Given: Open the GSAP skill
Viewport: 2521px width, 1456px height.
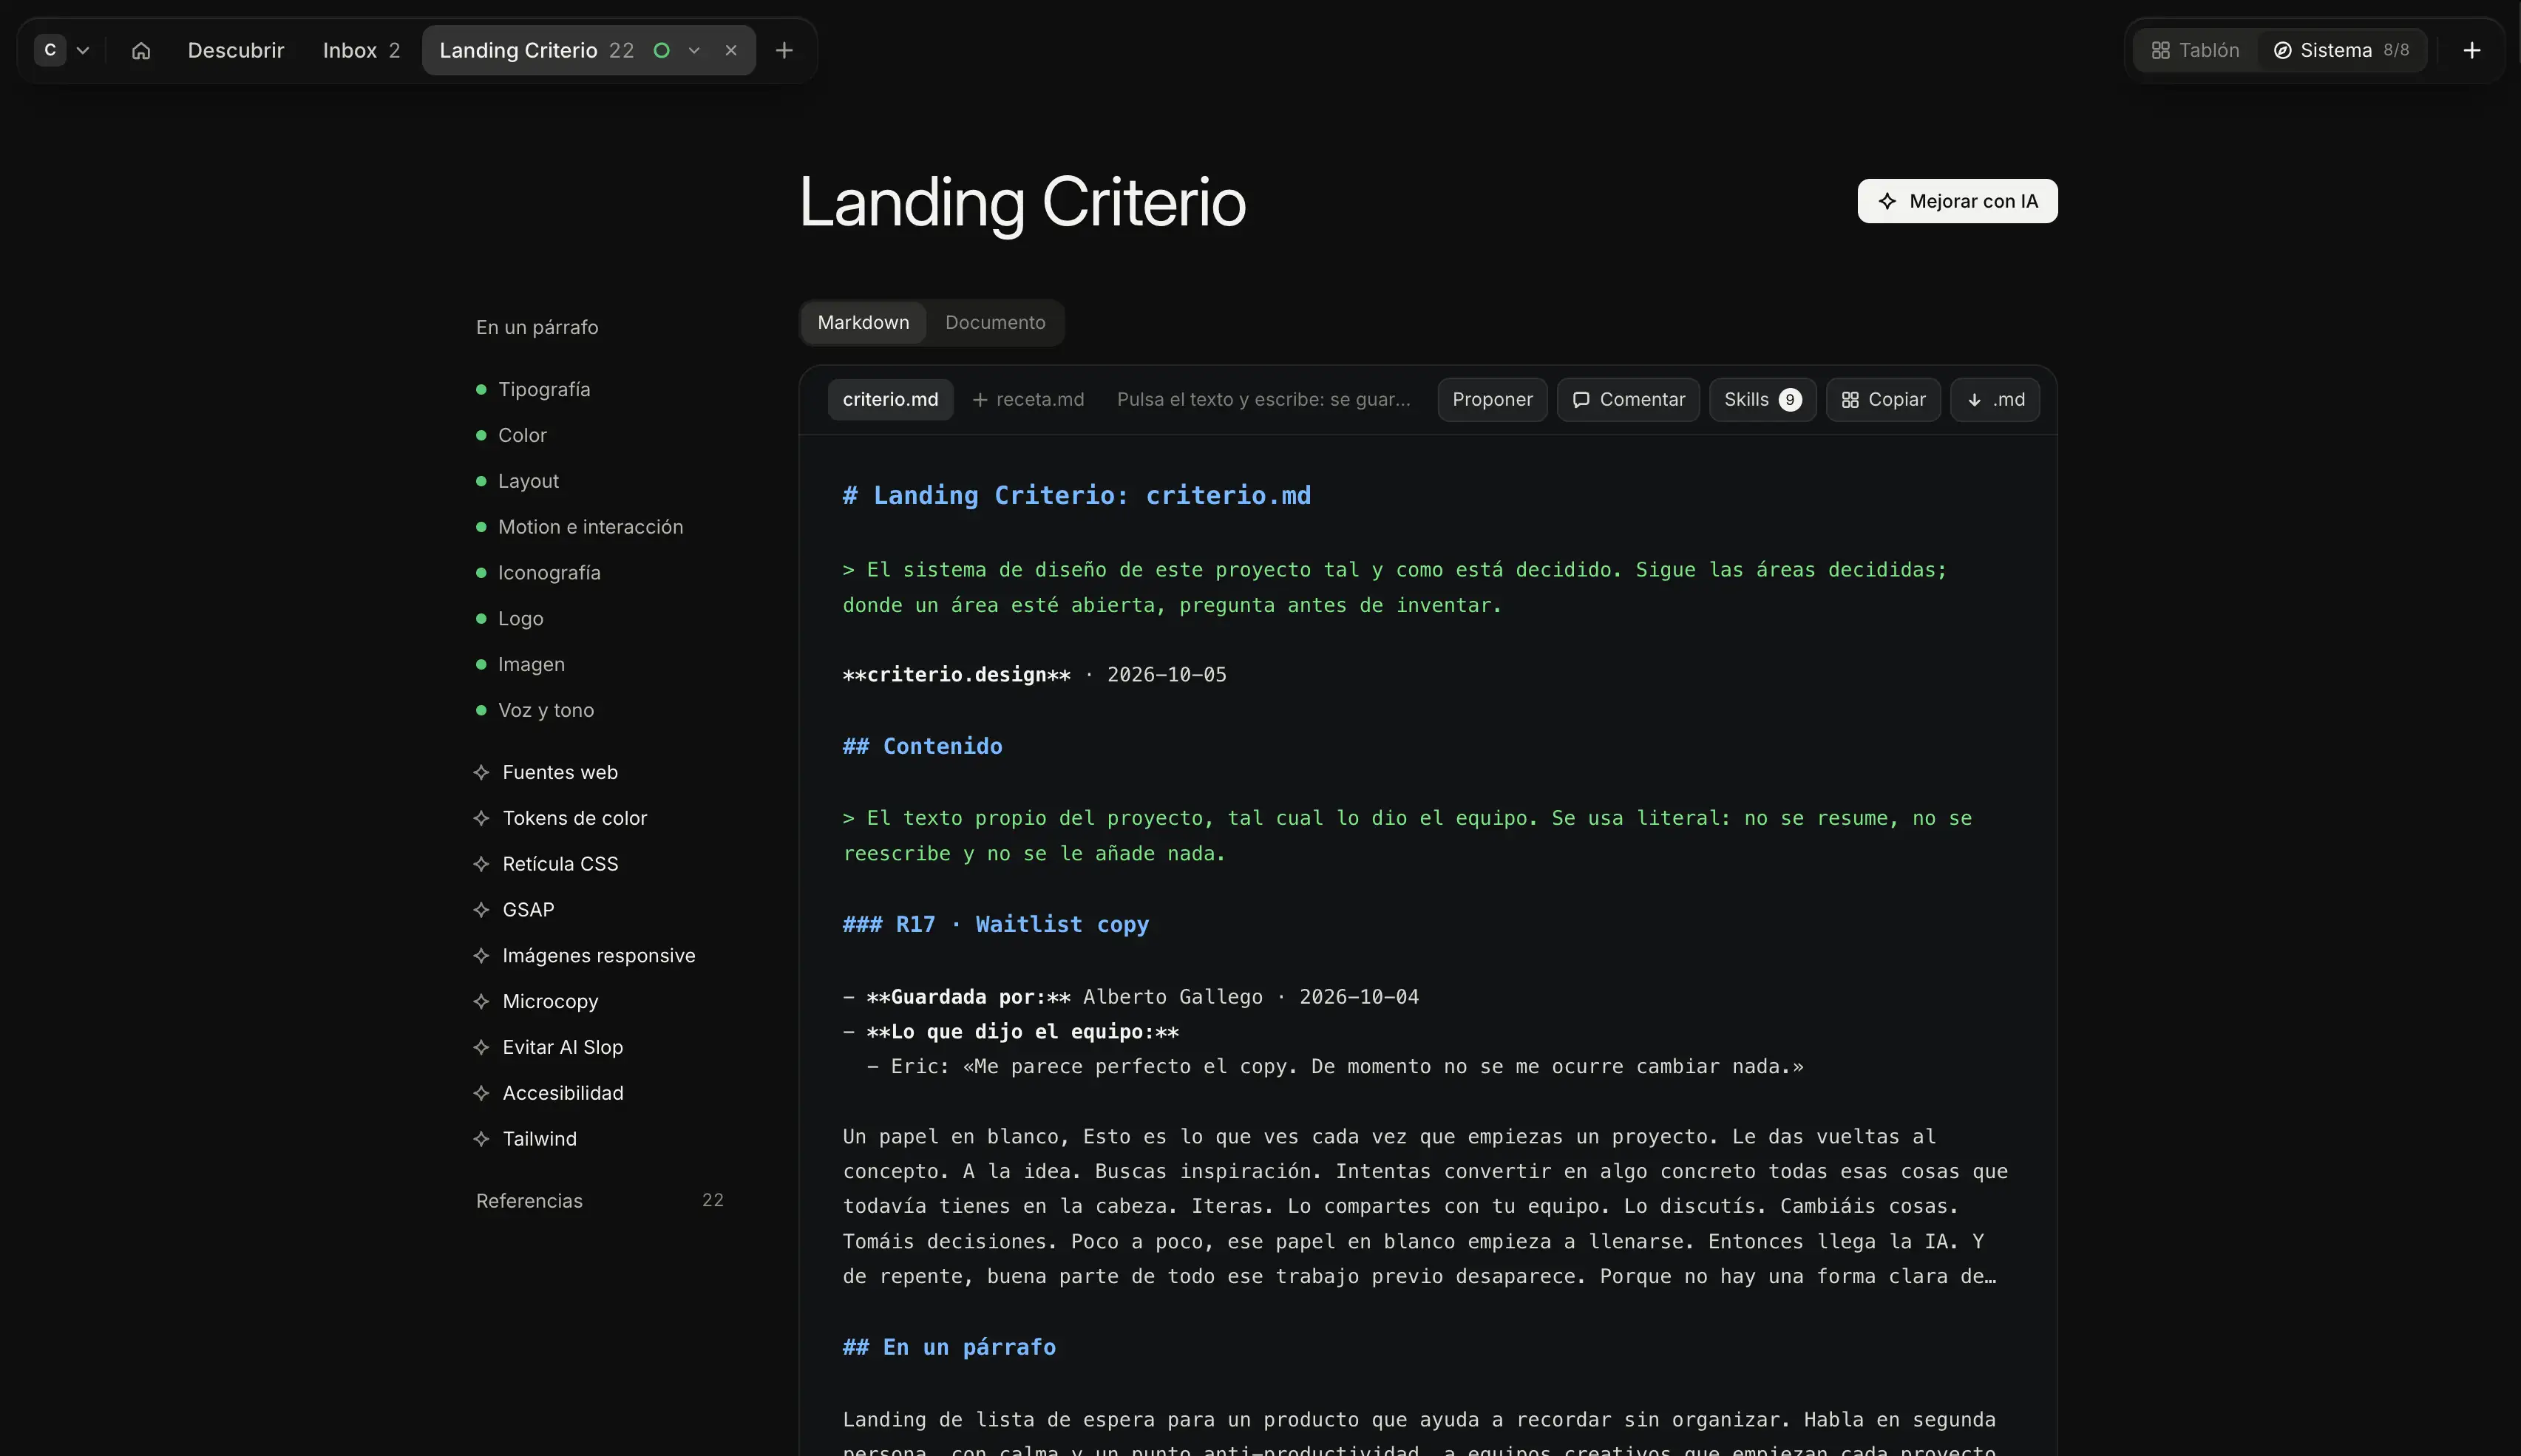Looking at the screenshot, I should pos(514,910).
